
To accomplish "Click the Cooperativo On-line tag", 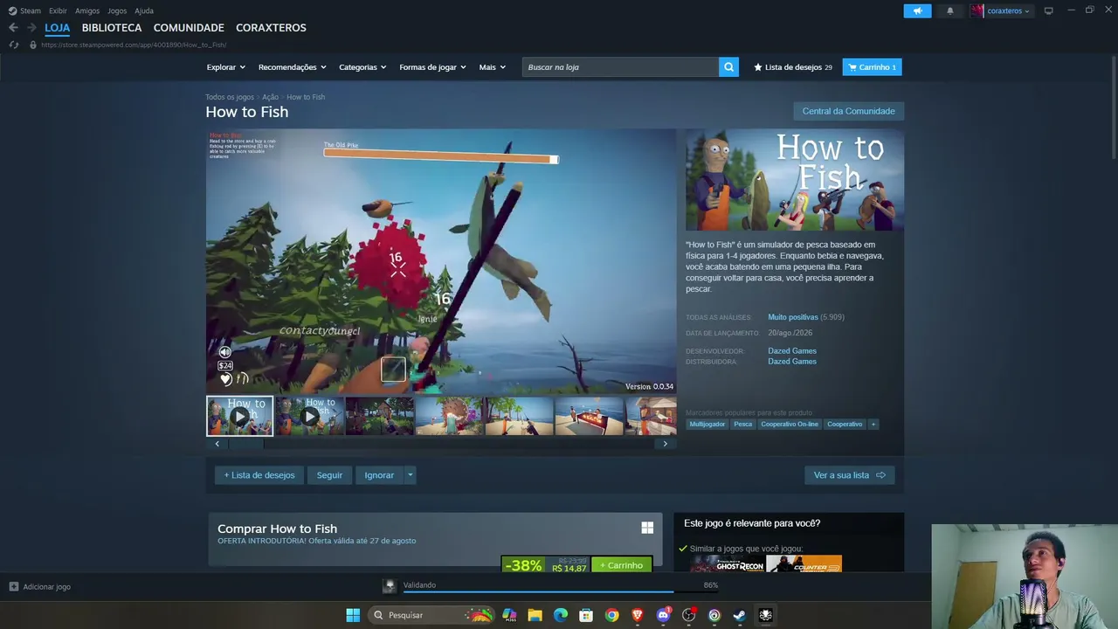I will tap(790, 425).
